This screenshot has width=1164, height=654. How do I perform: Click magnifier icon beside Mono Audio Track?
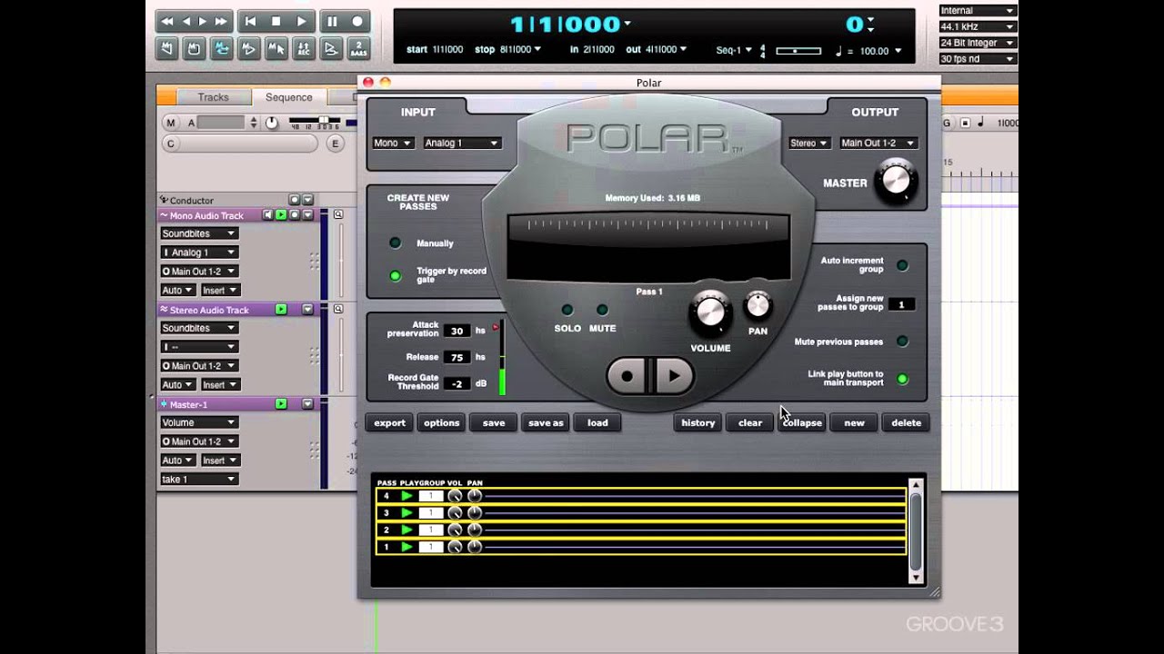337,215
